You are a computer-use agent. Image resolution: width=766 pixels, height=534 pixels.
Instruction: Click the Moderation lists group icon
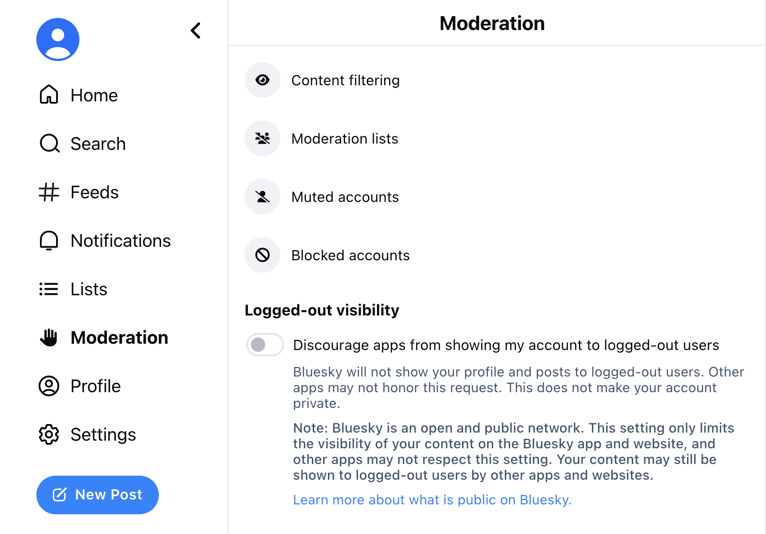click(263, 138)
